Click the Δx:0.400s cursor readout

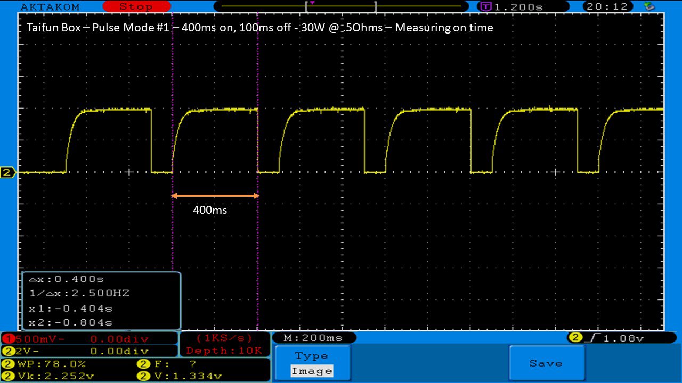66,280
